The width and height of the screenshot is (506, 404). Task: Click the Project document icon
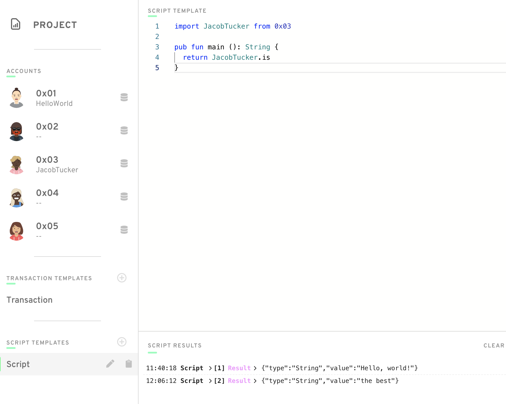coord(16,24)
